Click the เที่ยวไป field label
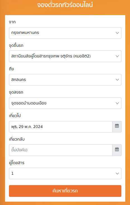 tap(15, 116)
